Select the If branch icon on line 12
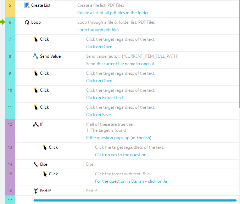Screen dimensions: 240x204 [36, 124]
